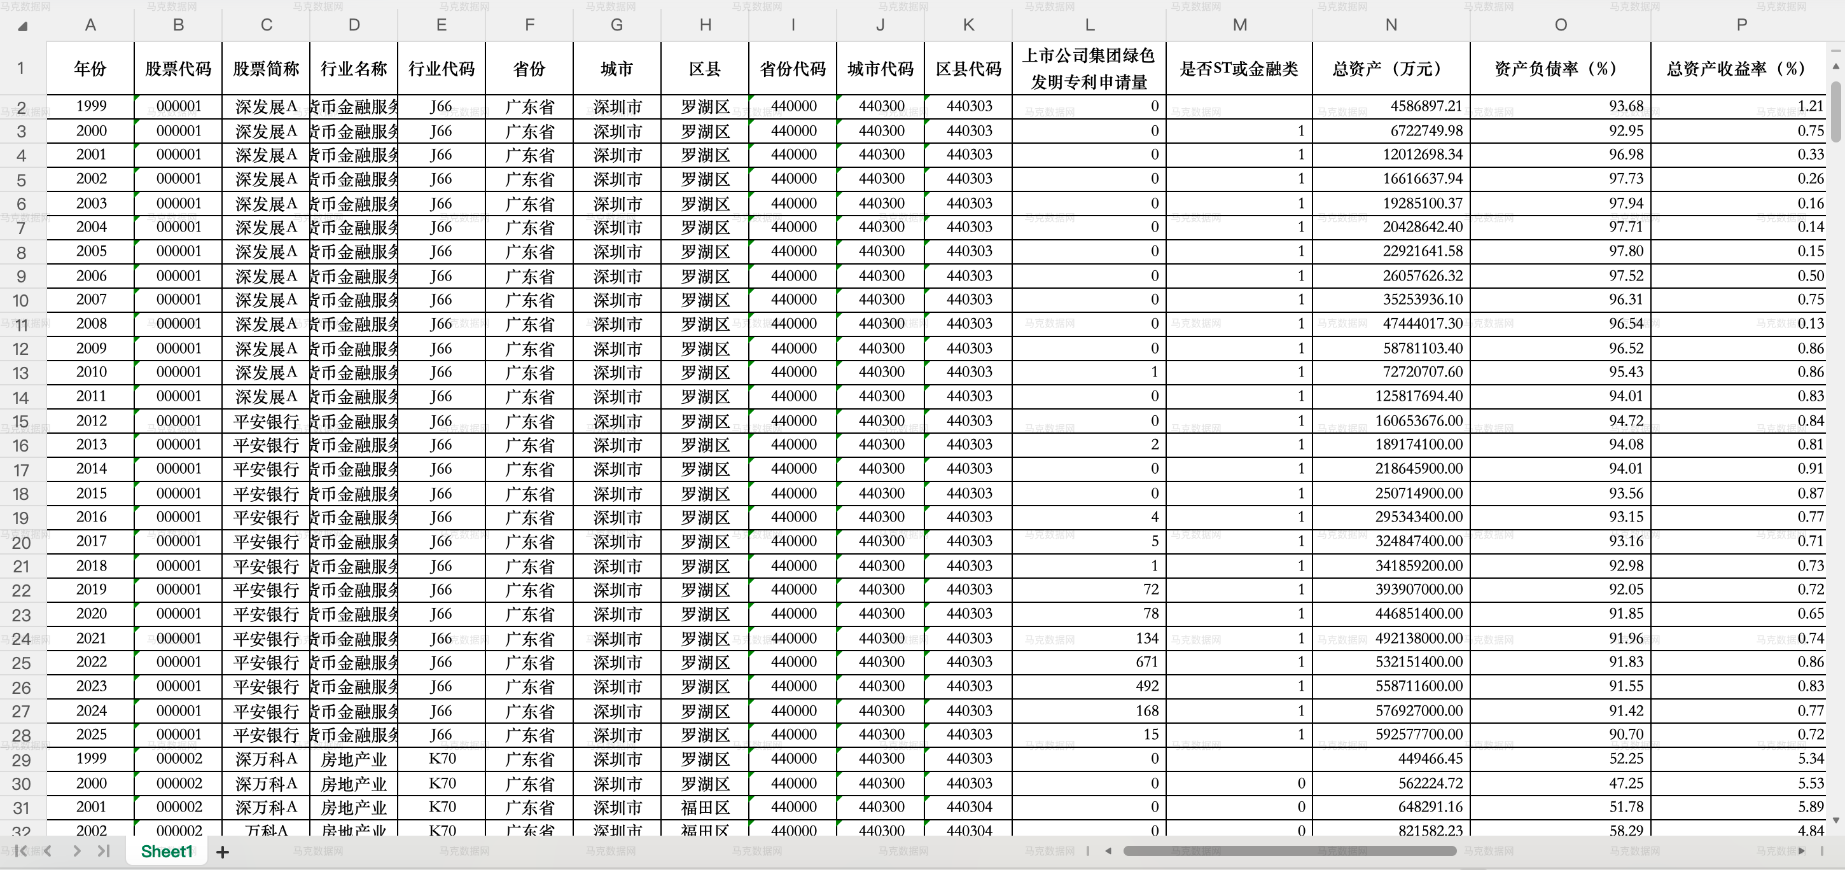Select the 资产负债率 header cell
The image size is (1845, 870).
click(x=1560, y=68)
